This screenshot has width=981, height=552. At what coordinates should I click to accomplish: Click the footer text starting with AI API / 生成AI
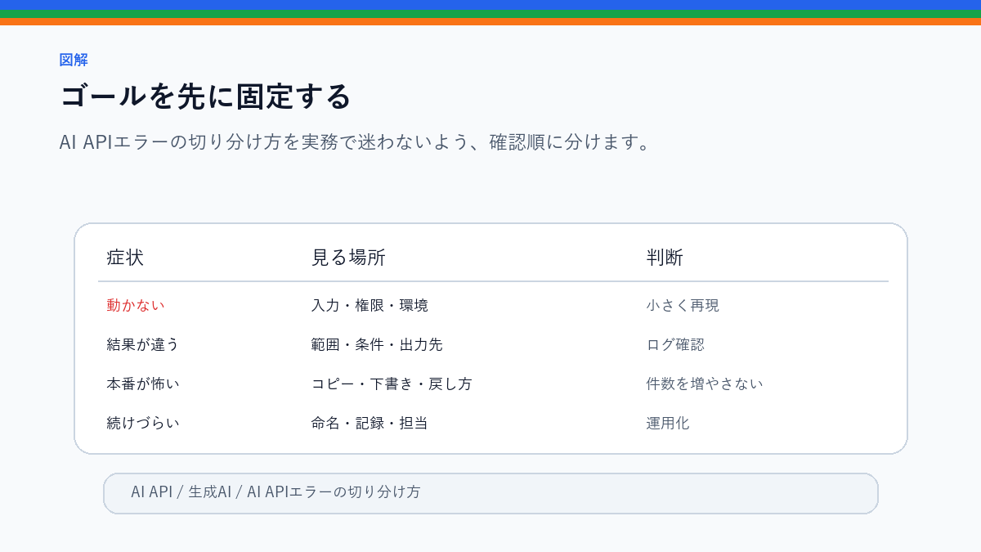(275, 492)
